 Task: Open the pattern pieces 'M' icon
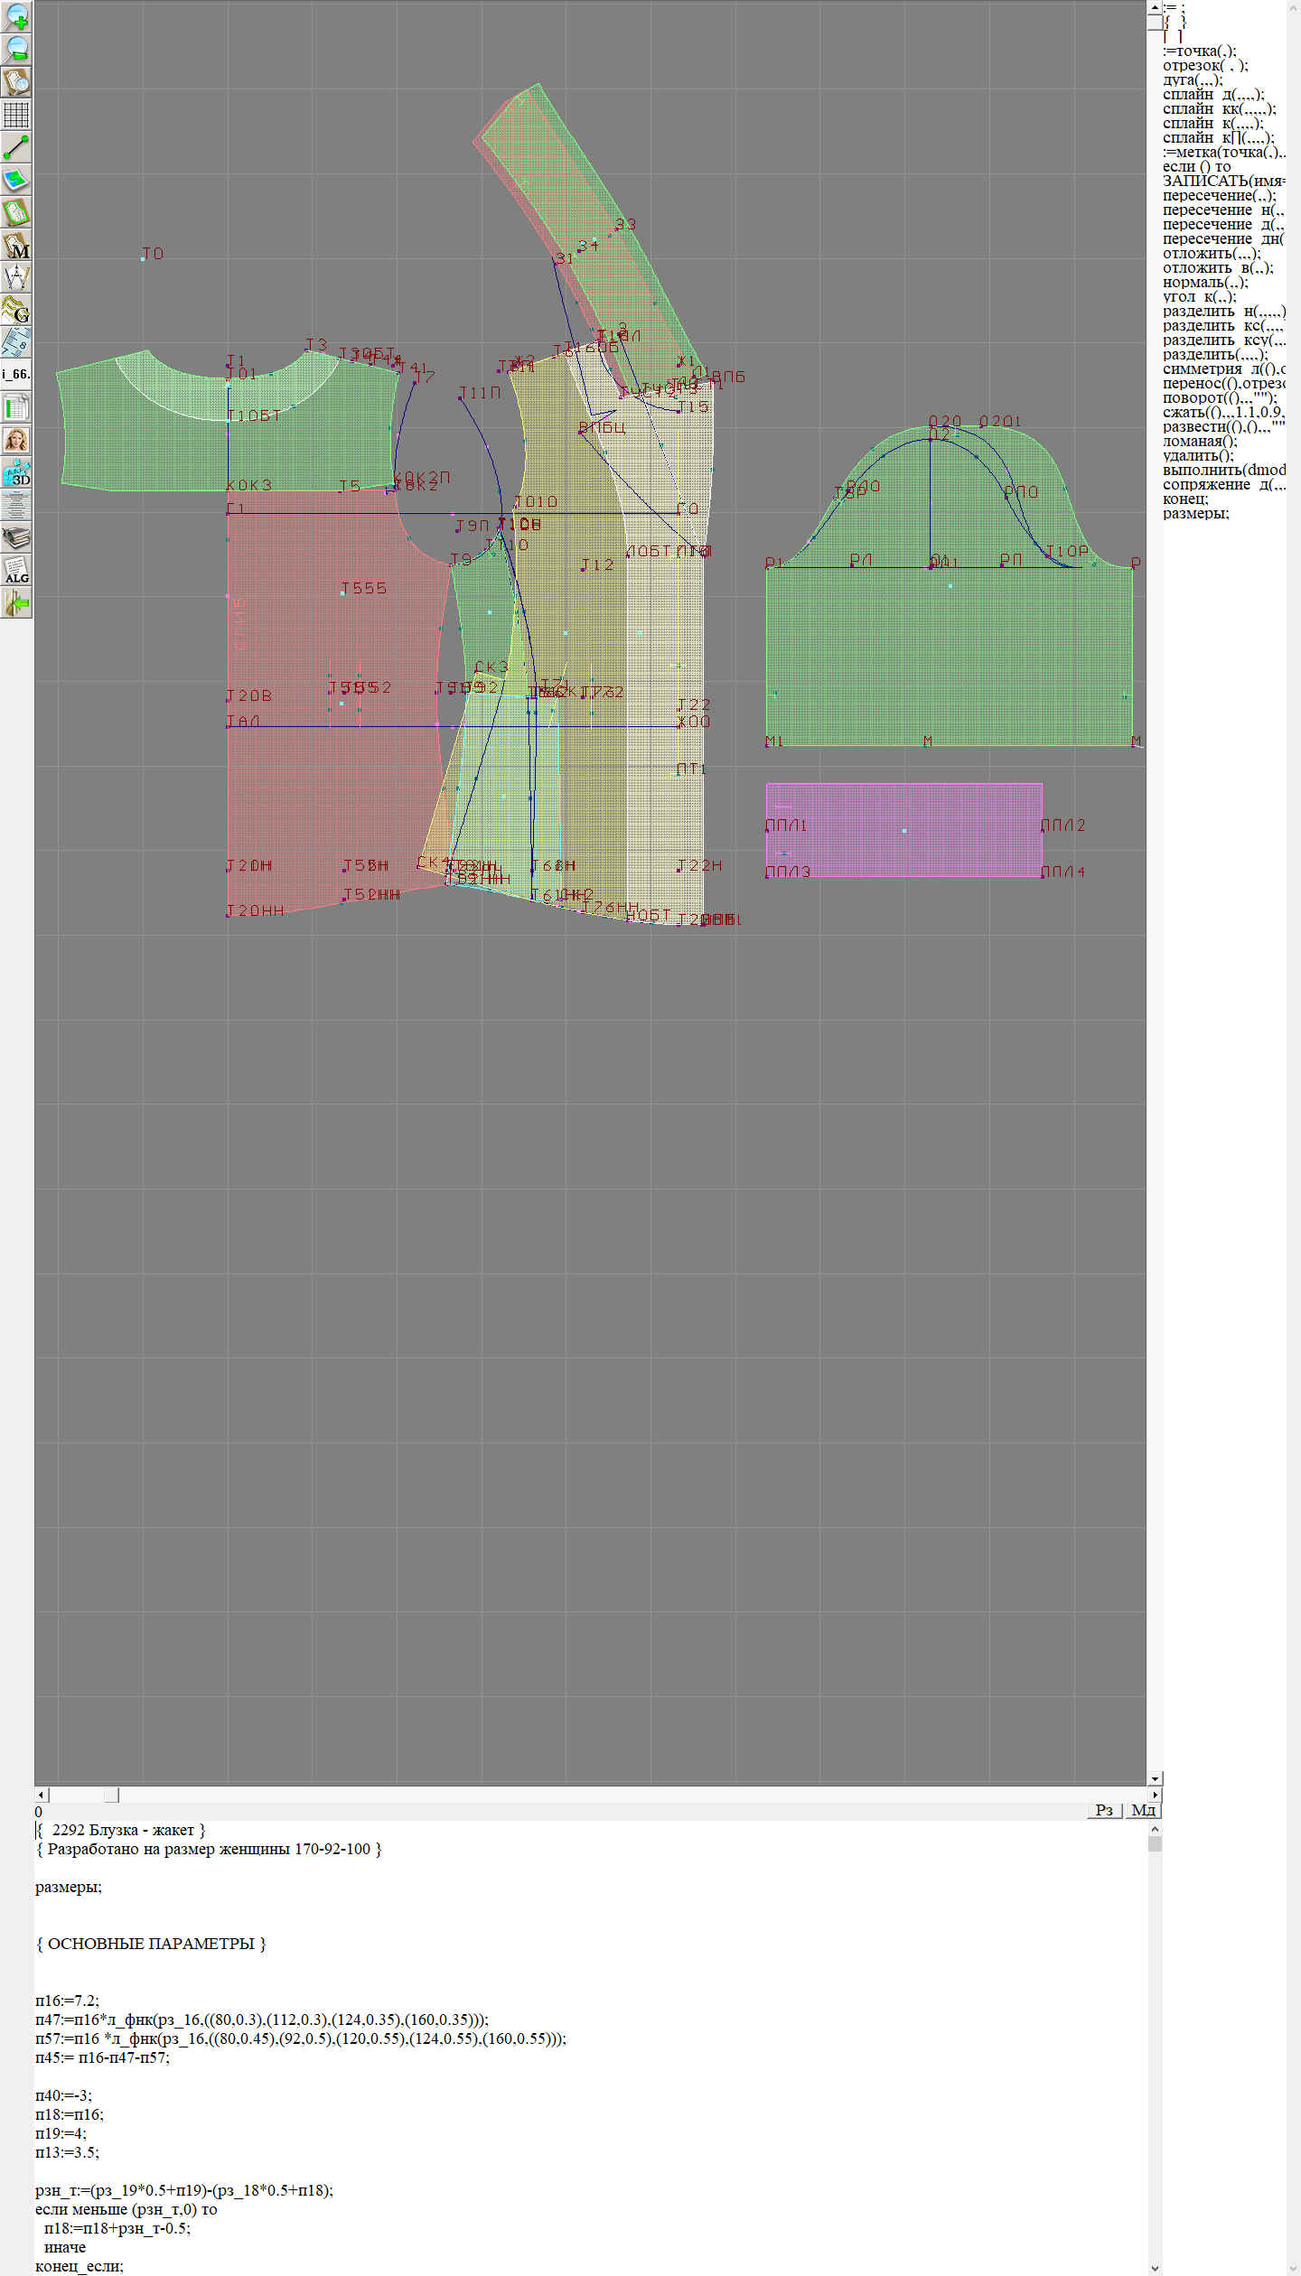16,246
